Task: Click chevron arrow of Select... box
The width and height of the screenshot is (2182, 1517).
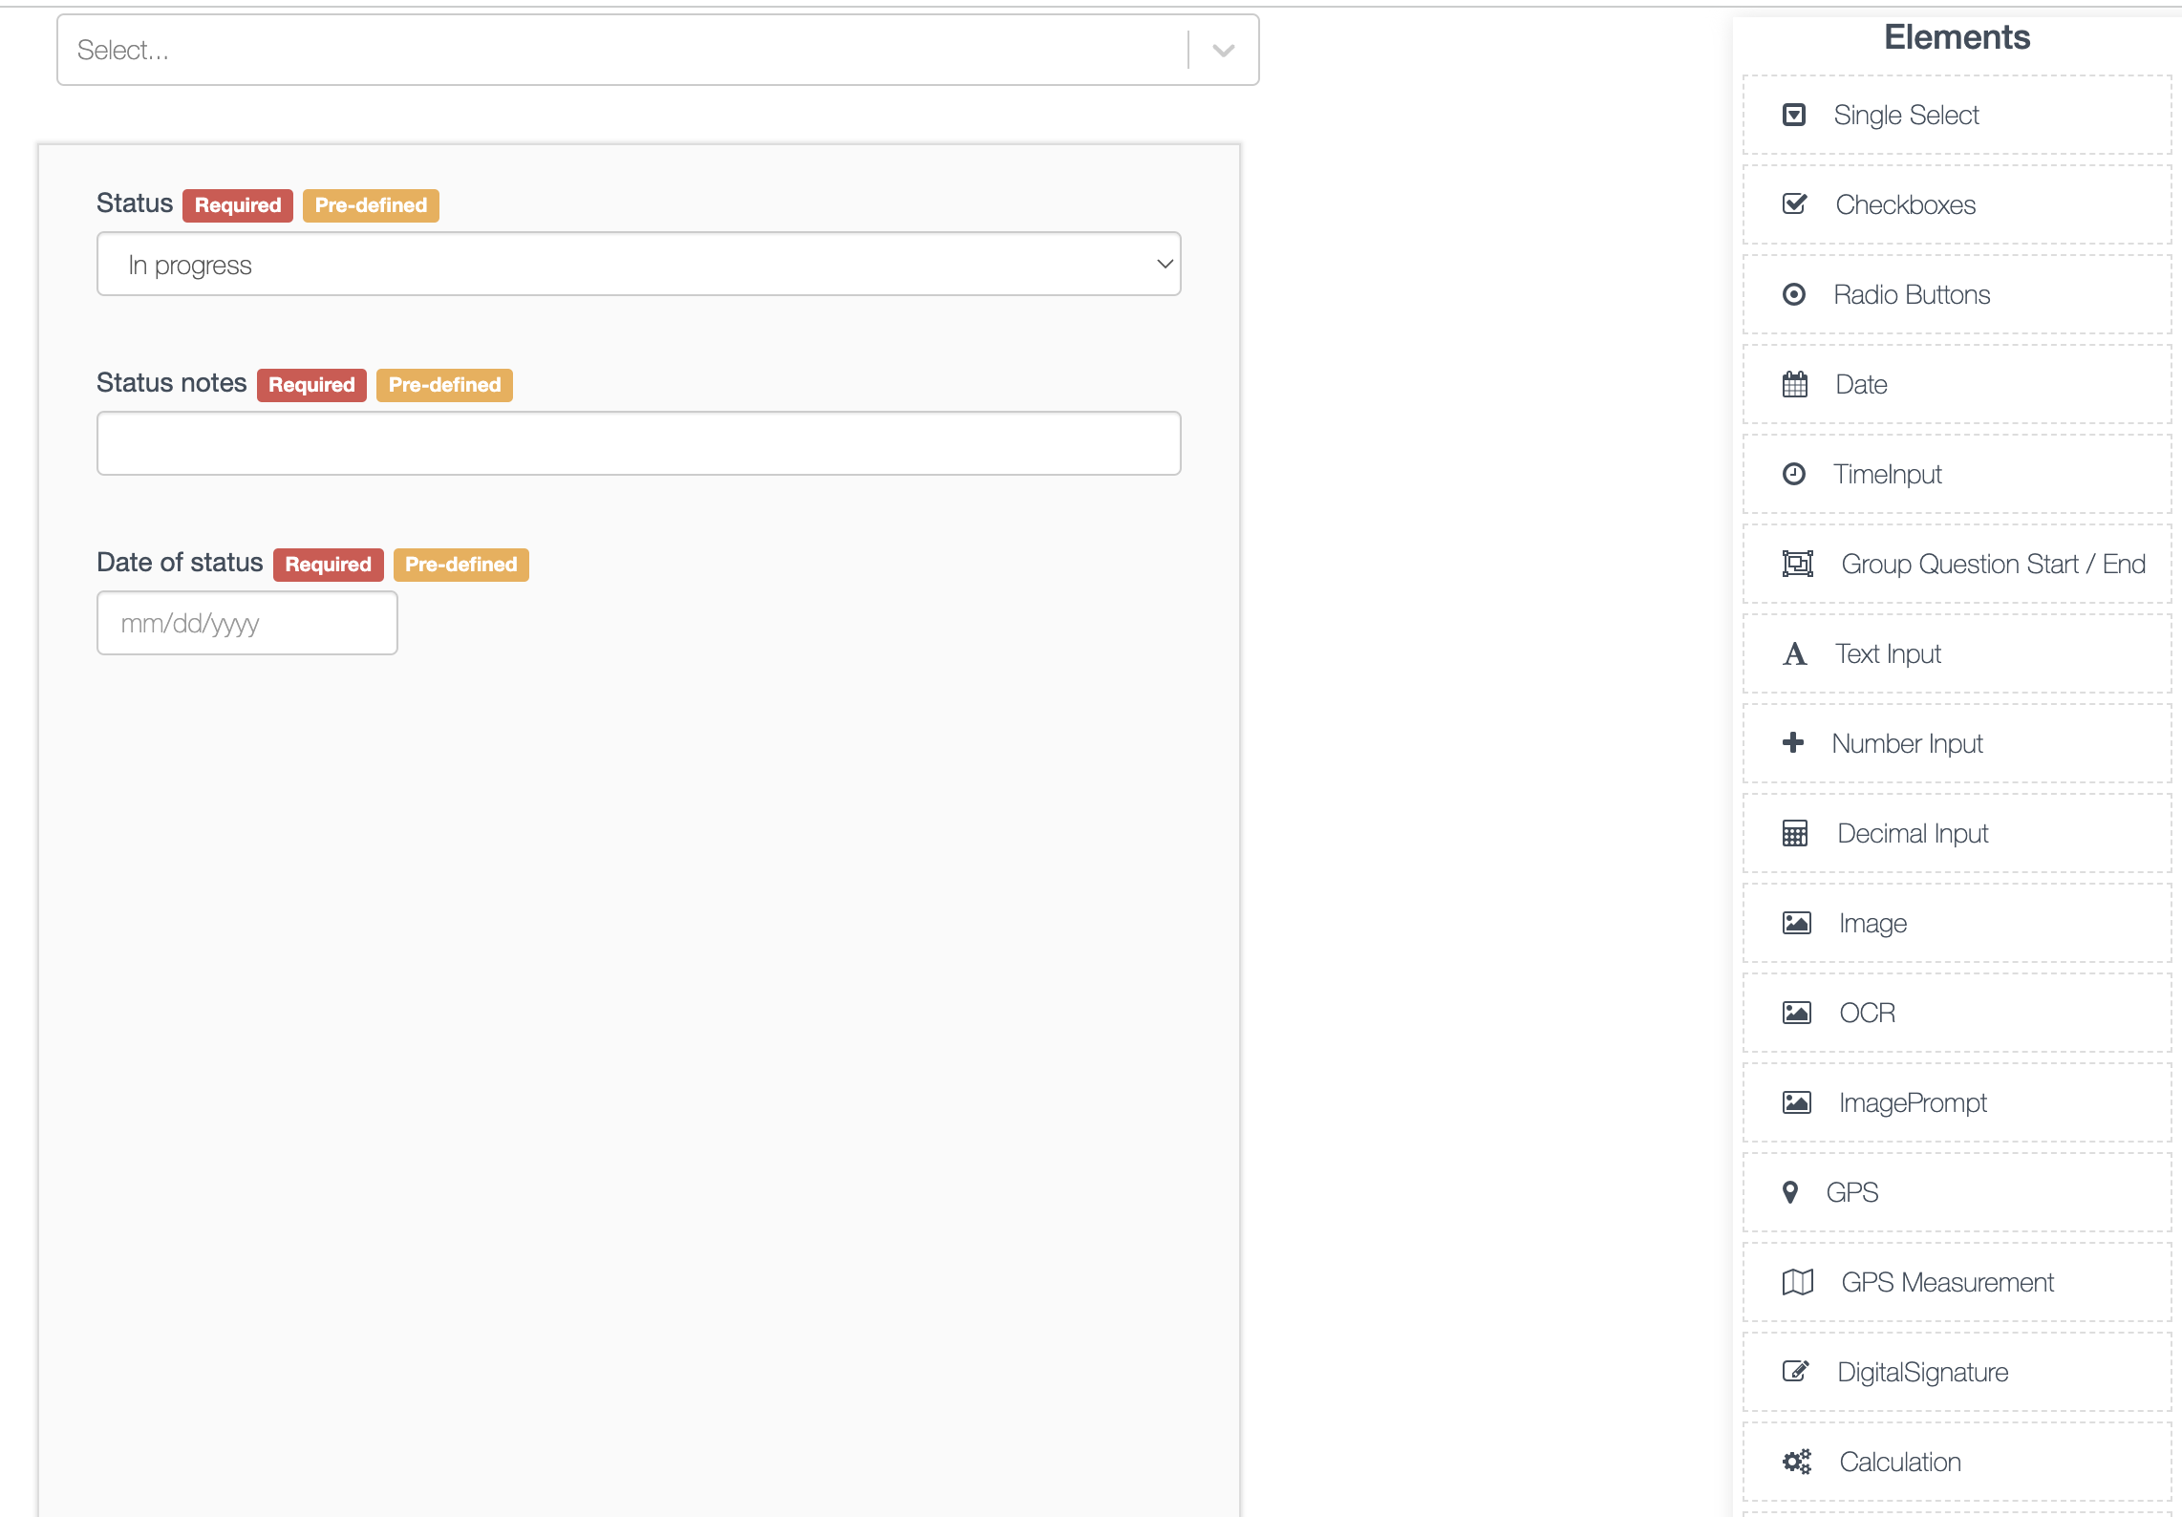Action: (x=1223, y=51)
